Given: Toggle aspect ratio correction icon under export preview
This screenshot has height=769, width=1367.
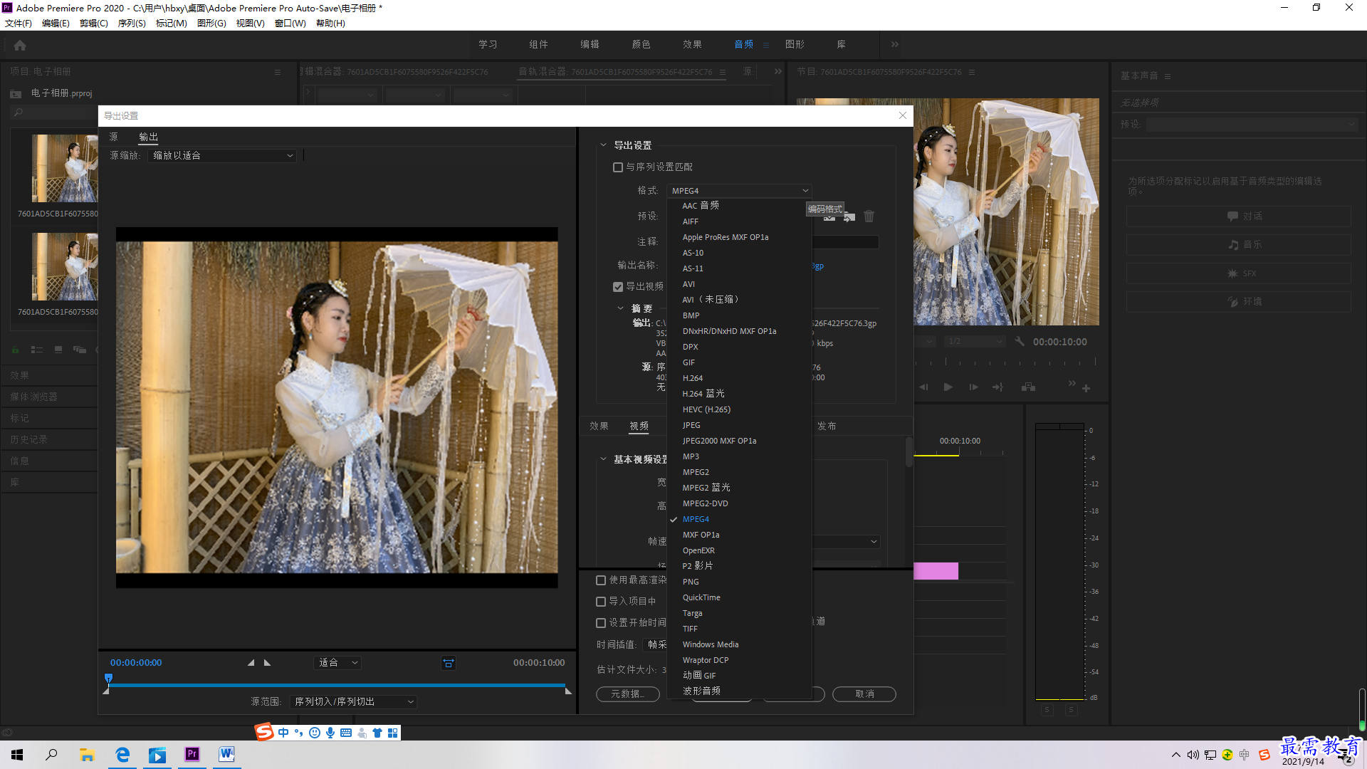Looking at the screenshot, I should [x=449, y=663].
